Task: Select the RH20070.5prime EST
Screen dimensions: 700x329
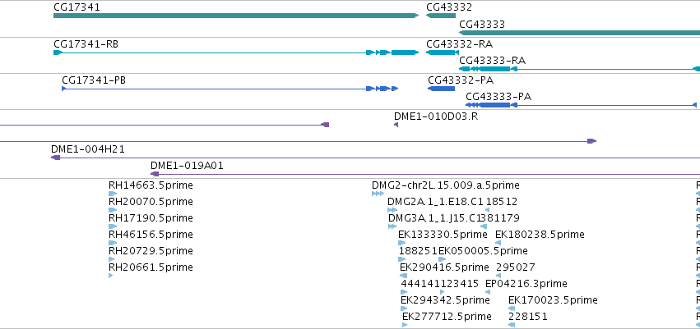Action: [x=113, y=210]
